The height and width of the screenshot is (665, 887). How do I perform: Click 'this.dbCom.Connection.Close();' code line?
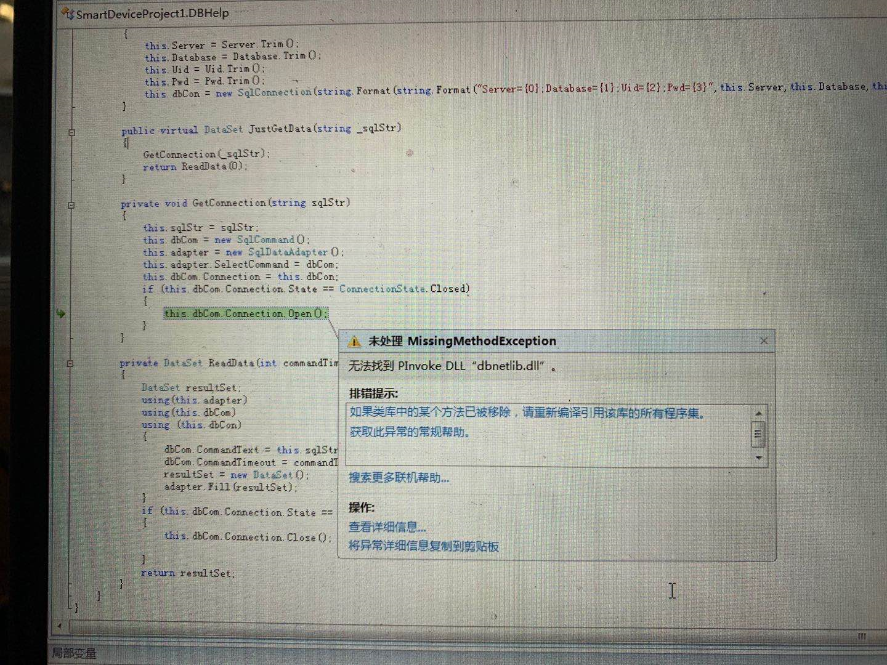pyautogui.click(x=248, y=537)
